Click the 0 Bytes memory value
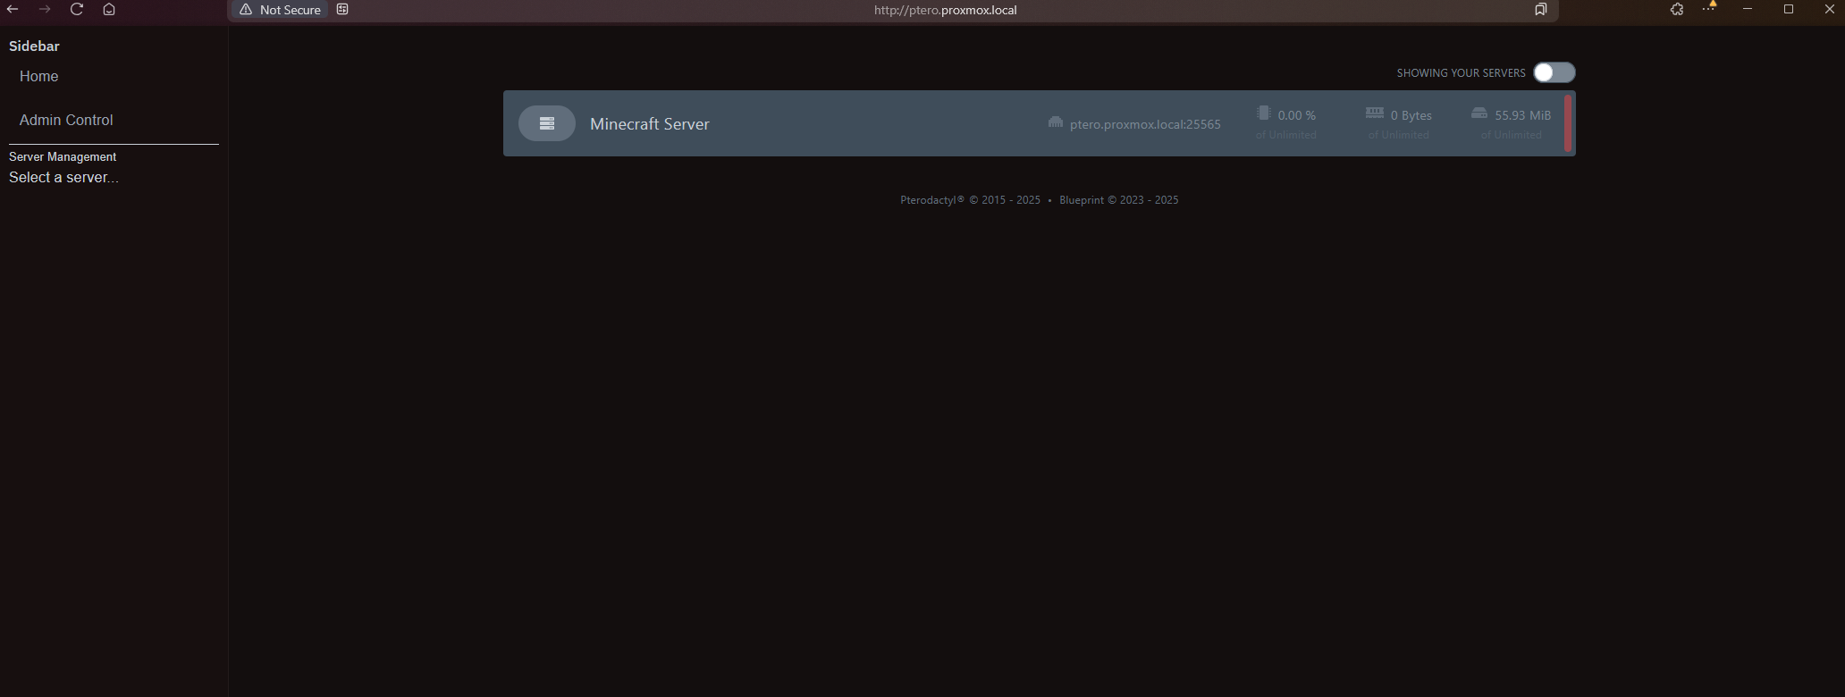 pos(1411,115)
